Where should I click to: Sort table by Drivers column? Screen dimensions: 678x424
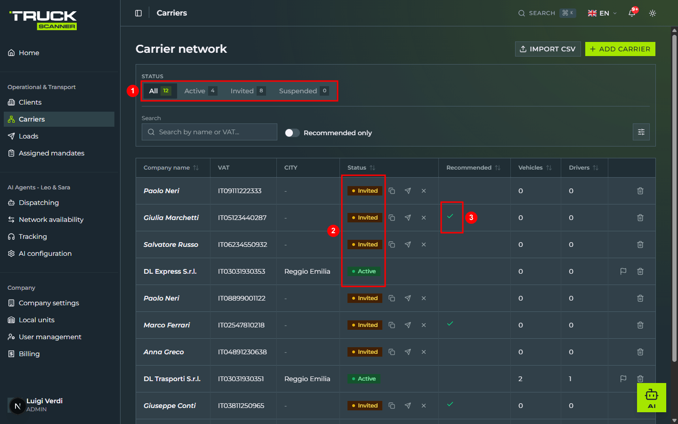(583, 168)
